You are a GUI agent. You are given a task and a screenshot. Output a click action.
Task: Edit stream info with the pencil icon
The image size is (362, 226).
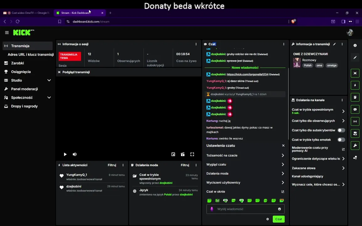click(334, 44)
